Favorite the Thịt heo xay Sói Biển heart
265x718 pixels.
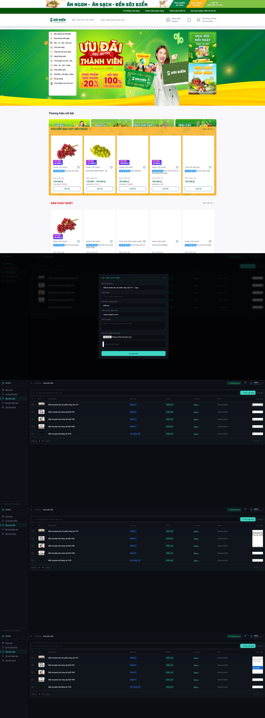pos(177,242)
